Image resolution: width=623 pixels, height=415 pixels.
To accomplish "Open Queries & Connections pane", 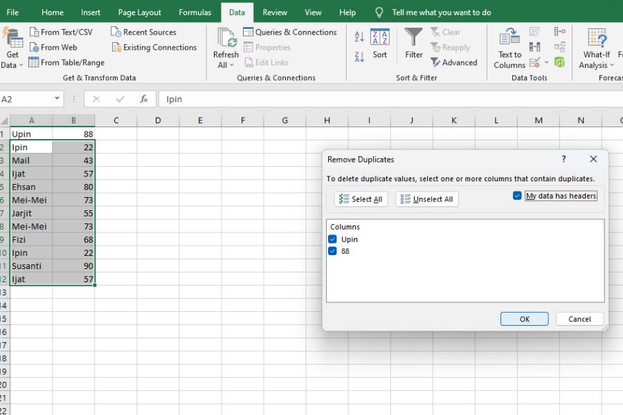I will [x=289, y=33].
